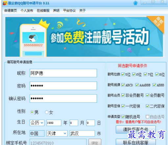Open the 在线客服 menu
Viewport: 168px width, 145px height.
(43, 11)
